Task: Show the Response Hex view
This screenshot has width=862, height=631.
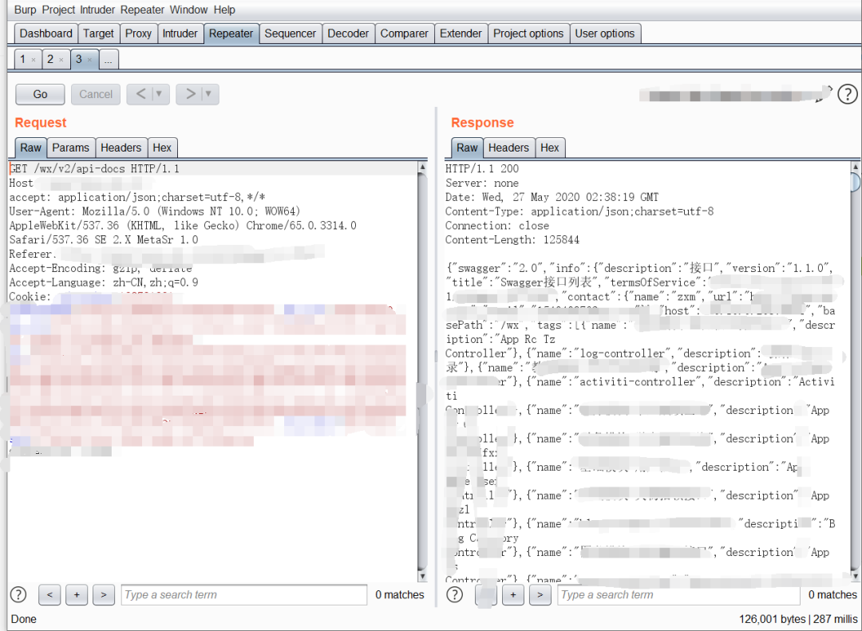Action: coord(550,148)
